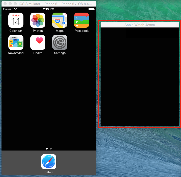Launch the Health app
Viewport: 181px width, 177px height.
point(38,42)
